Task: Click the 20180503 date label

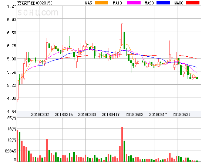Action: coord(134,115)
